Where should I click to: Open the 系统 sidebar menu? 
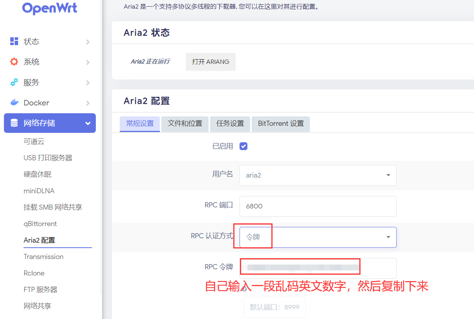click(x=50, y=62)
